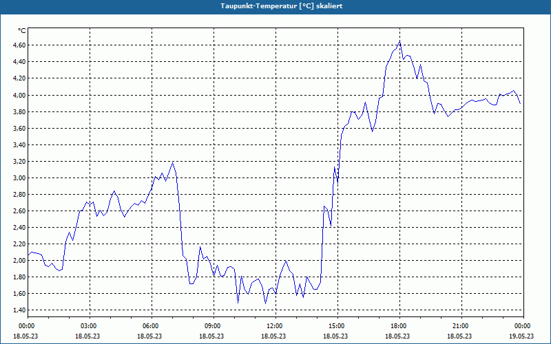Select the 1,80 y-axis value
551x344 pixels.
[x=19, y=277]
